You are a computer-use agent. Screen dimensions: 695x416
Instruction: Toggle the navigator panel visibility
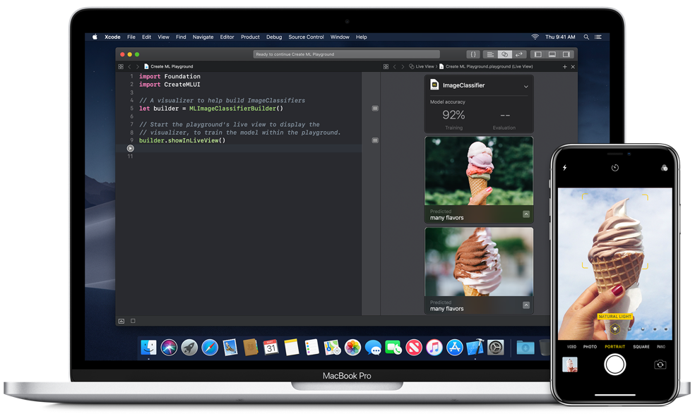(x=537, y=54)
